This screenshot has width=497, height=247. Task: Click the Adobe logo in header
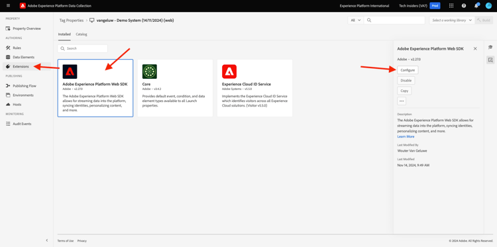tap(23, 6)
